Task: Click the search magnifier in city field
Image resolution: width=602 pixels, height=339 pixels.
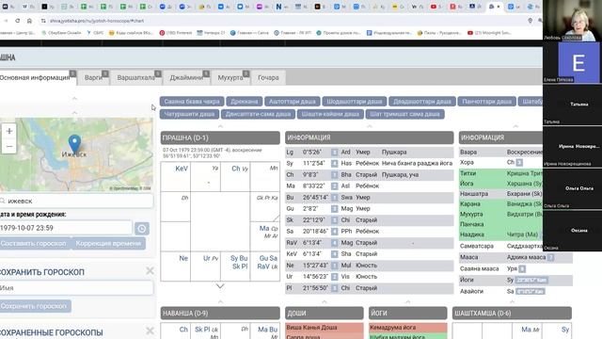Action: click(3, 201)
